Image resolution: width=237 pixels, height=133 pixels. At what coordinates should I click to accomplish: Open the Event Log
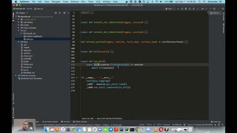216,122
